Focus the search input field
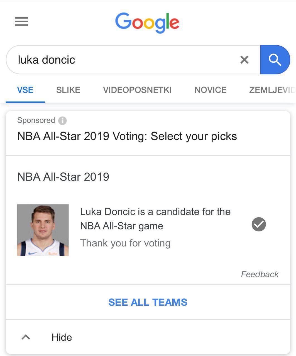This screenshot has width=296, height=356. click(x=125, y=60)
